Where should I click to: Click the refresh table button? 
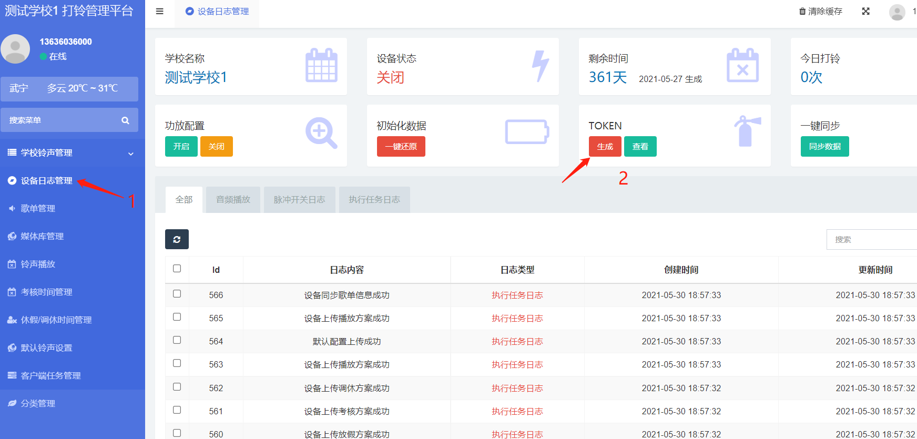(177, 239)
